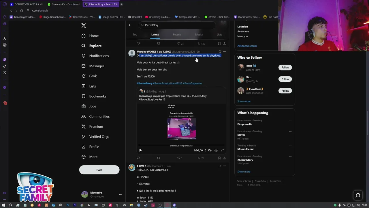Switch to Stream - Kick Dashboard browser tab
Image resolution: width=369 pixels, height=208 pixels.
(63, 4)
